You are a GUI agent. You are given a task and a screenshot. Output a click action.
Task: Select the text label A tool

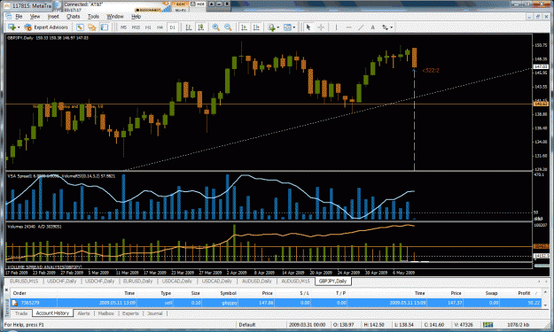pyautogui.click(x=372, y=27)
